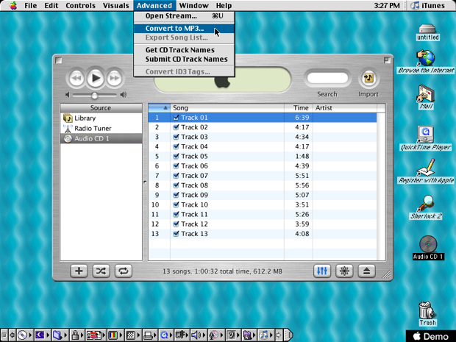Open the File menu

[31, 6]
